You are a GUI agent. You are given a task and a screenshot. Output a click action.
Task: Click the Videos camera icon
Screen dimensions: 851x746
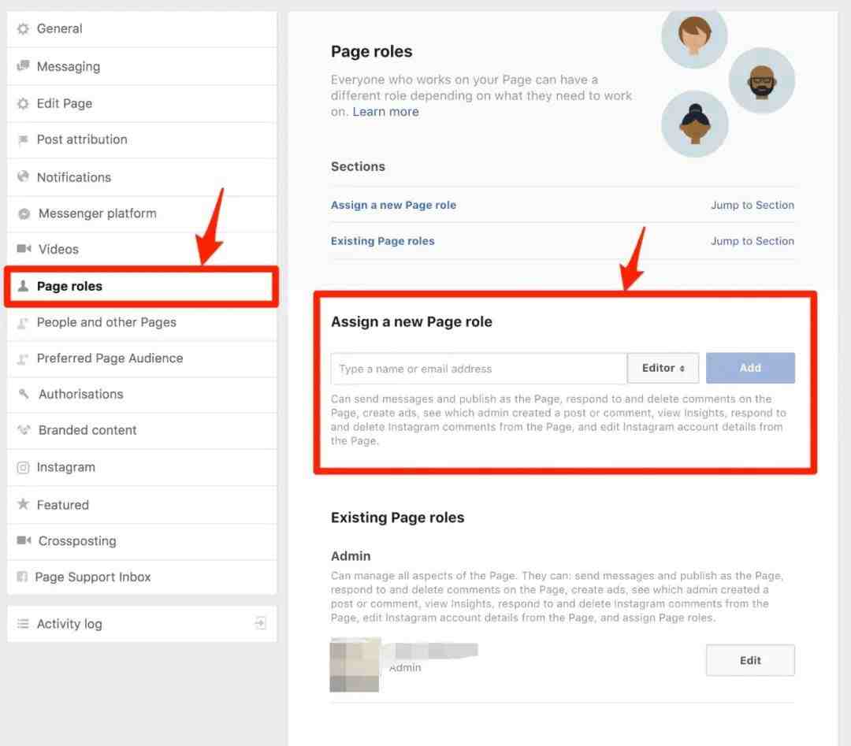click(x=24, y=248)
